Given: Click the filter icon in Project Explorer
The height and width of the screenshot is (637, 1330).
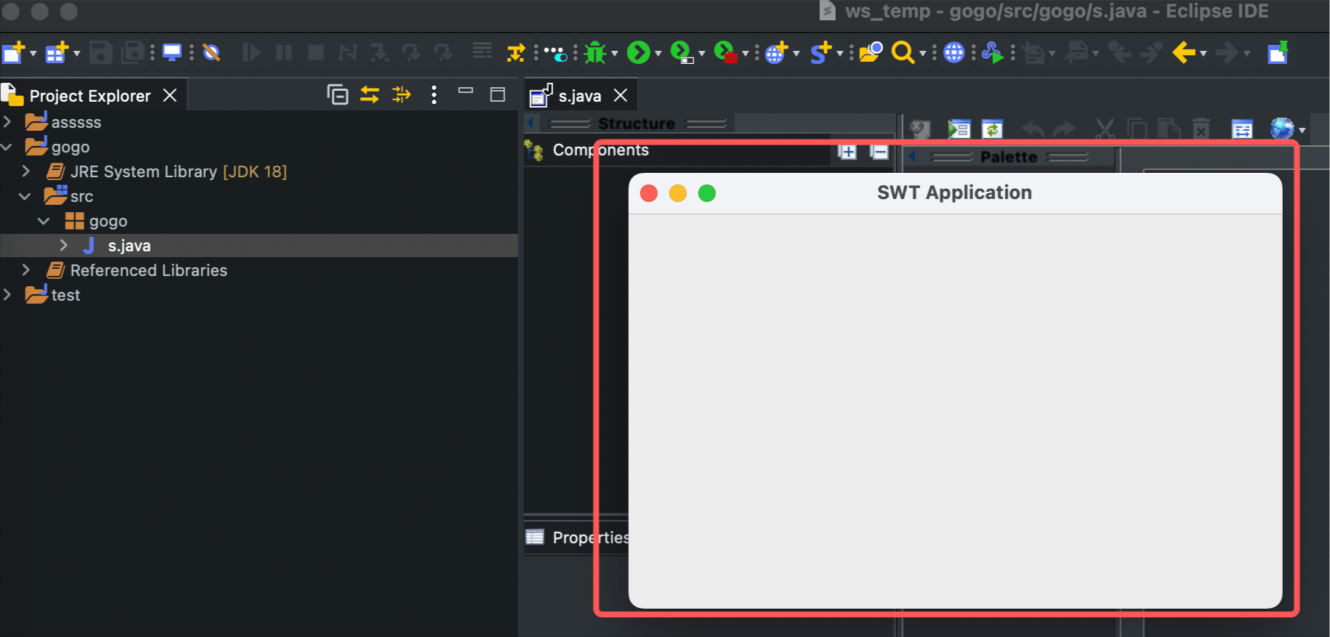Looking at the screenshot, I should point(401,94).
